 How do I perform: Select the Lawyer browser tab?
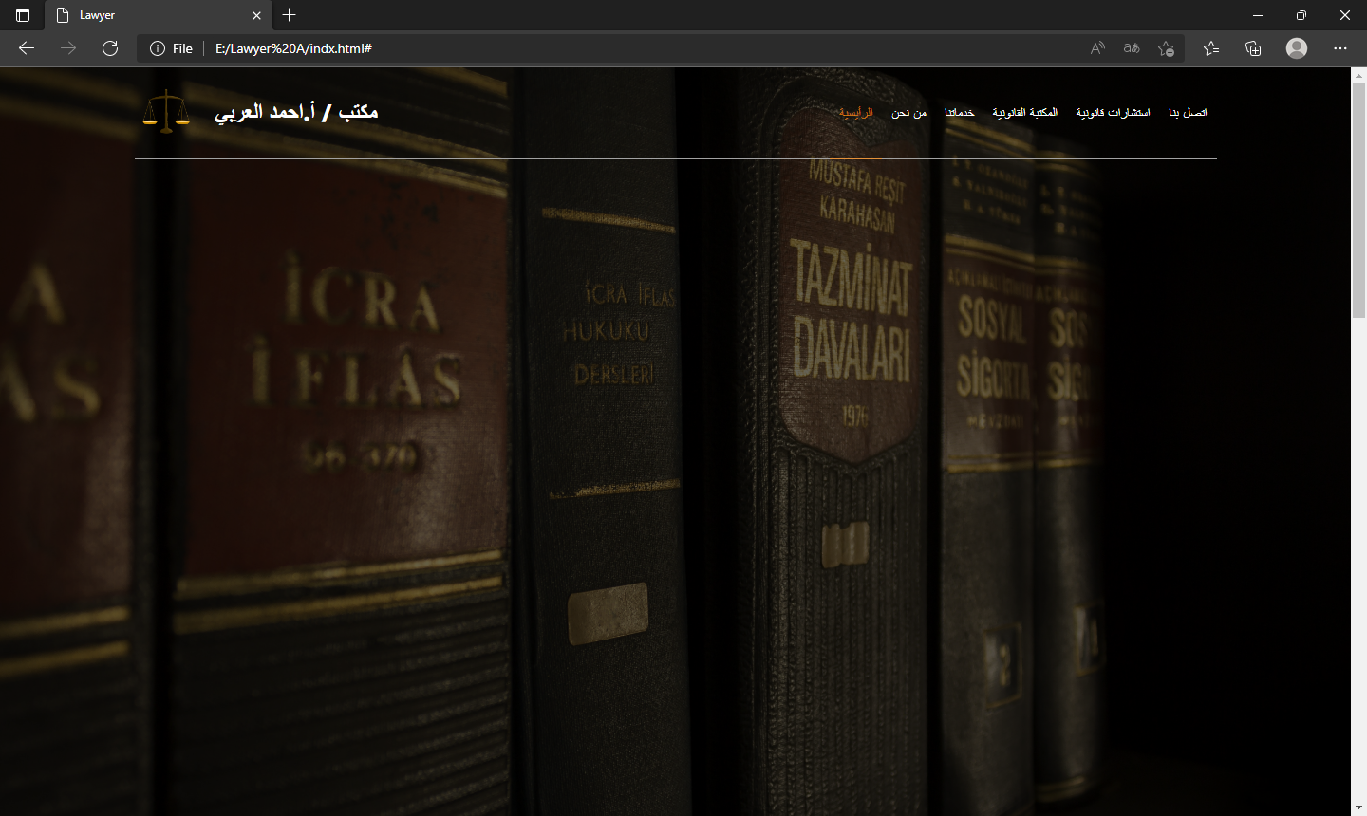click(152, 15)
